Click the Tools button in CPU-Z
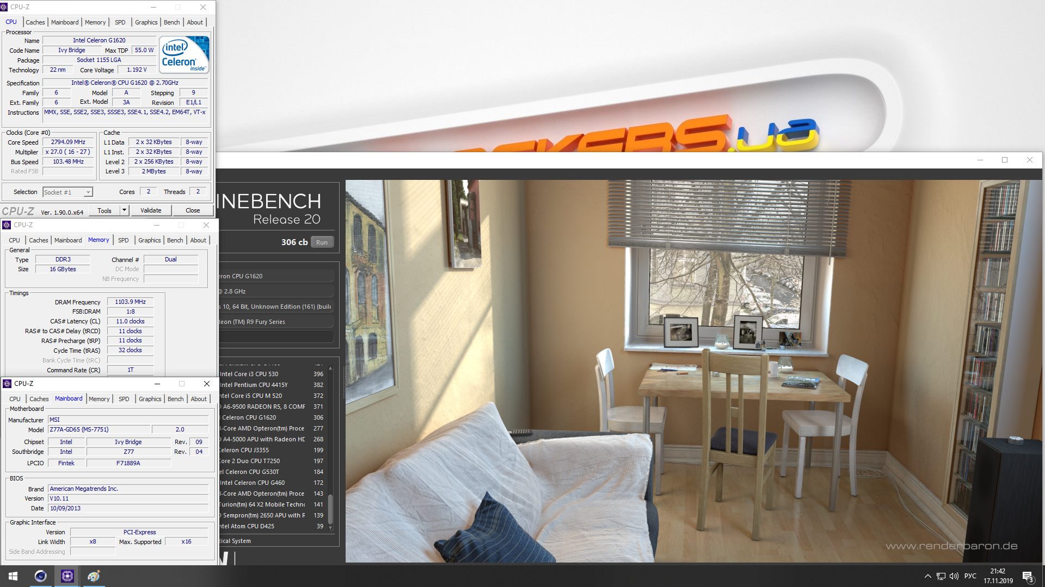Screen dimensions: 1045x587 tap(104, 210)
